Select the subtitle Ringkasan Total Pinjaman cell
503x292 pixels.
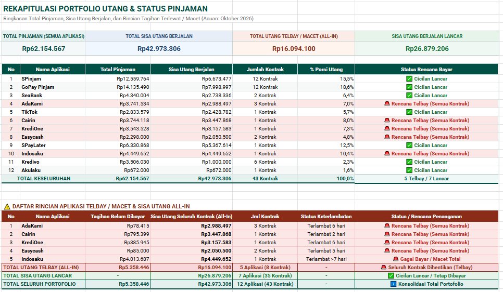[128, 19]
